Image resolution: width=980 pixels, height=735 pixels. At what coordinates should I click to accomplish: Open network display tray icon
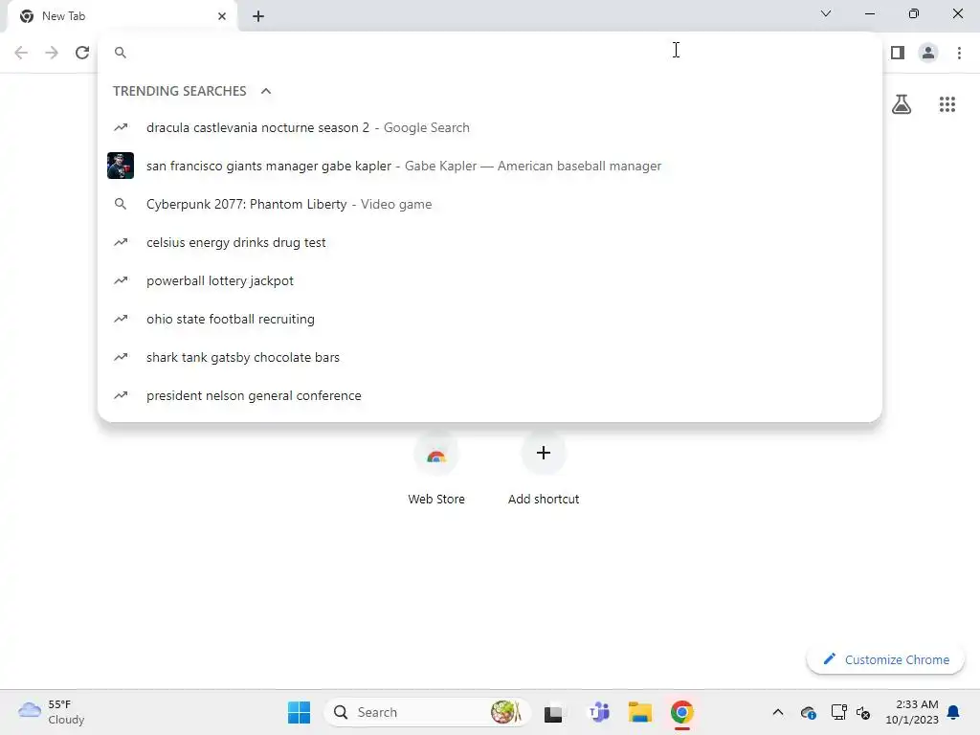(x=838, y=712)
